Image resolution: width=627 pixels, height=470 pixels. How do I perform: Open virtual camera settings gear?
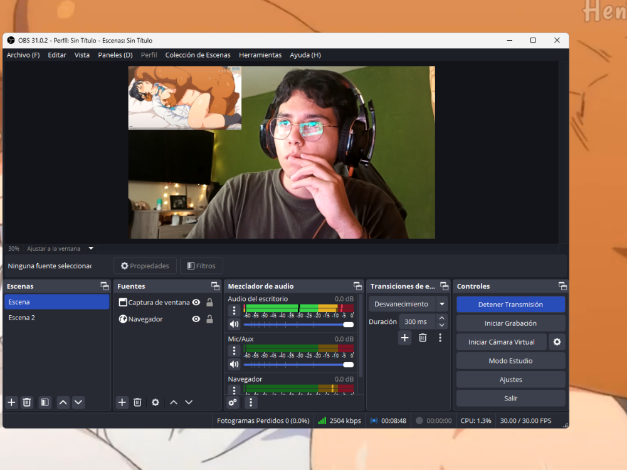point(557,342)
